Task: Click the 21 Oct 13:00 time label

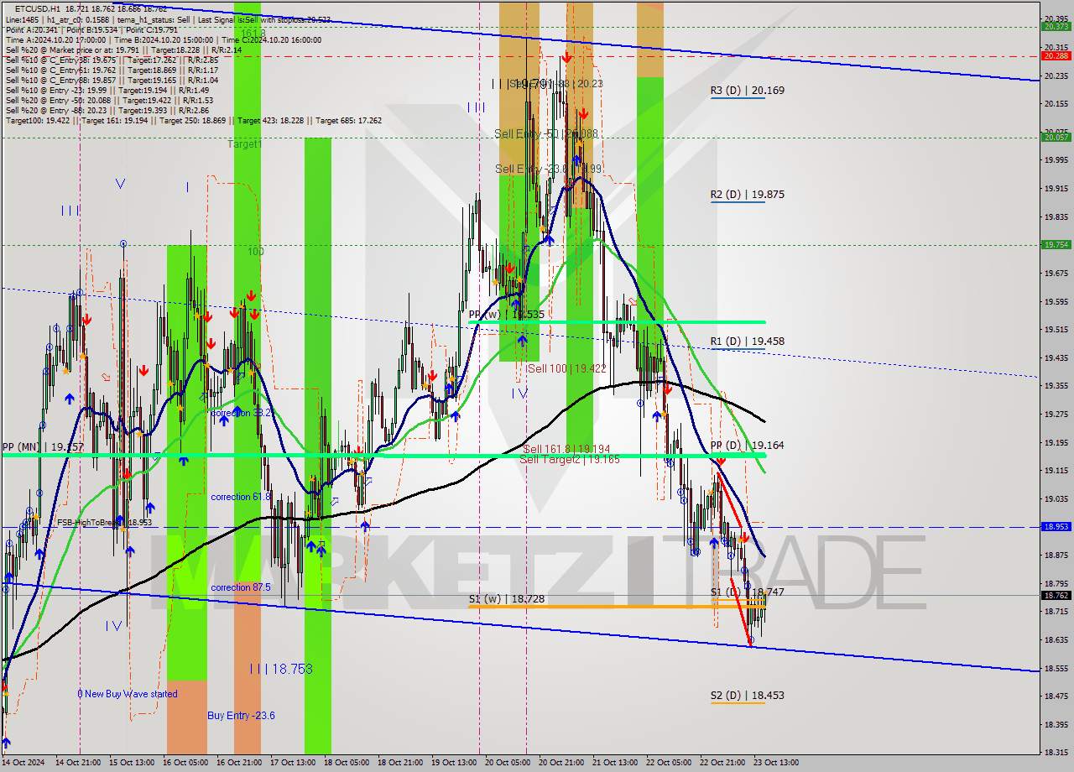Action: (615, 763)
